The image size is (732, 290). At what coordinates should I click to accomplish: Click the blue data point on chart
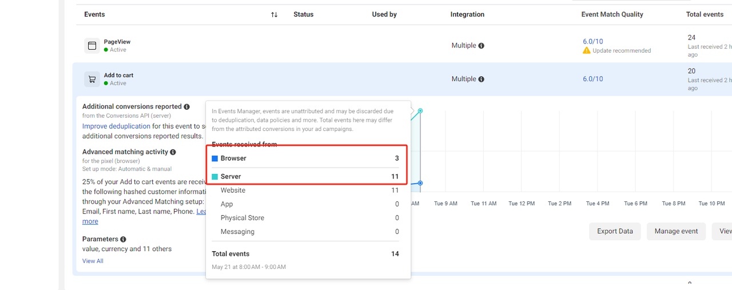[x=420, y=183]
